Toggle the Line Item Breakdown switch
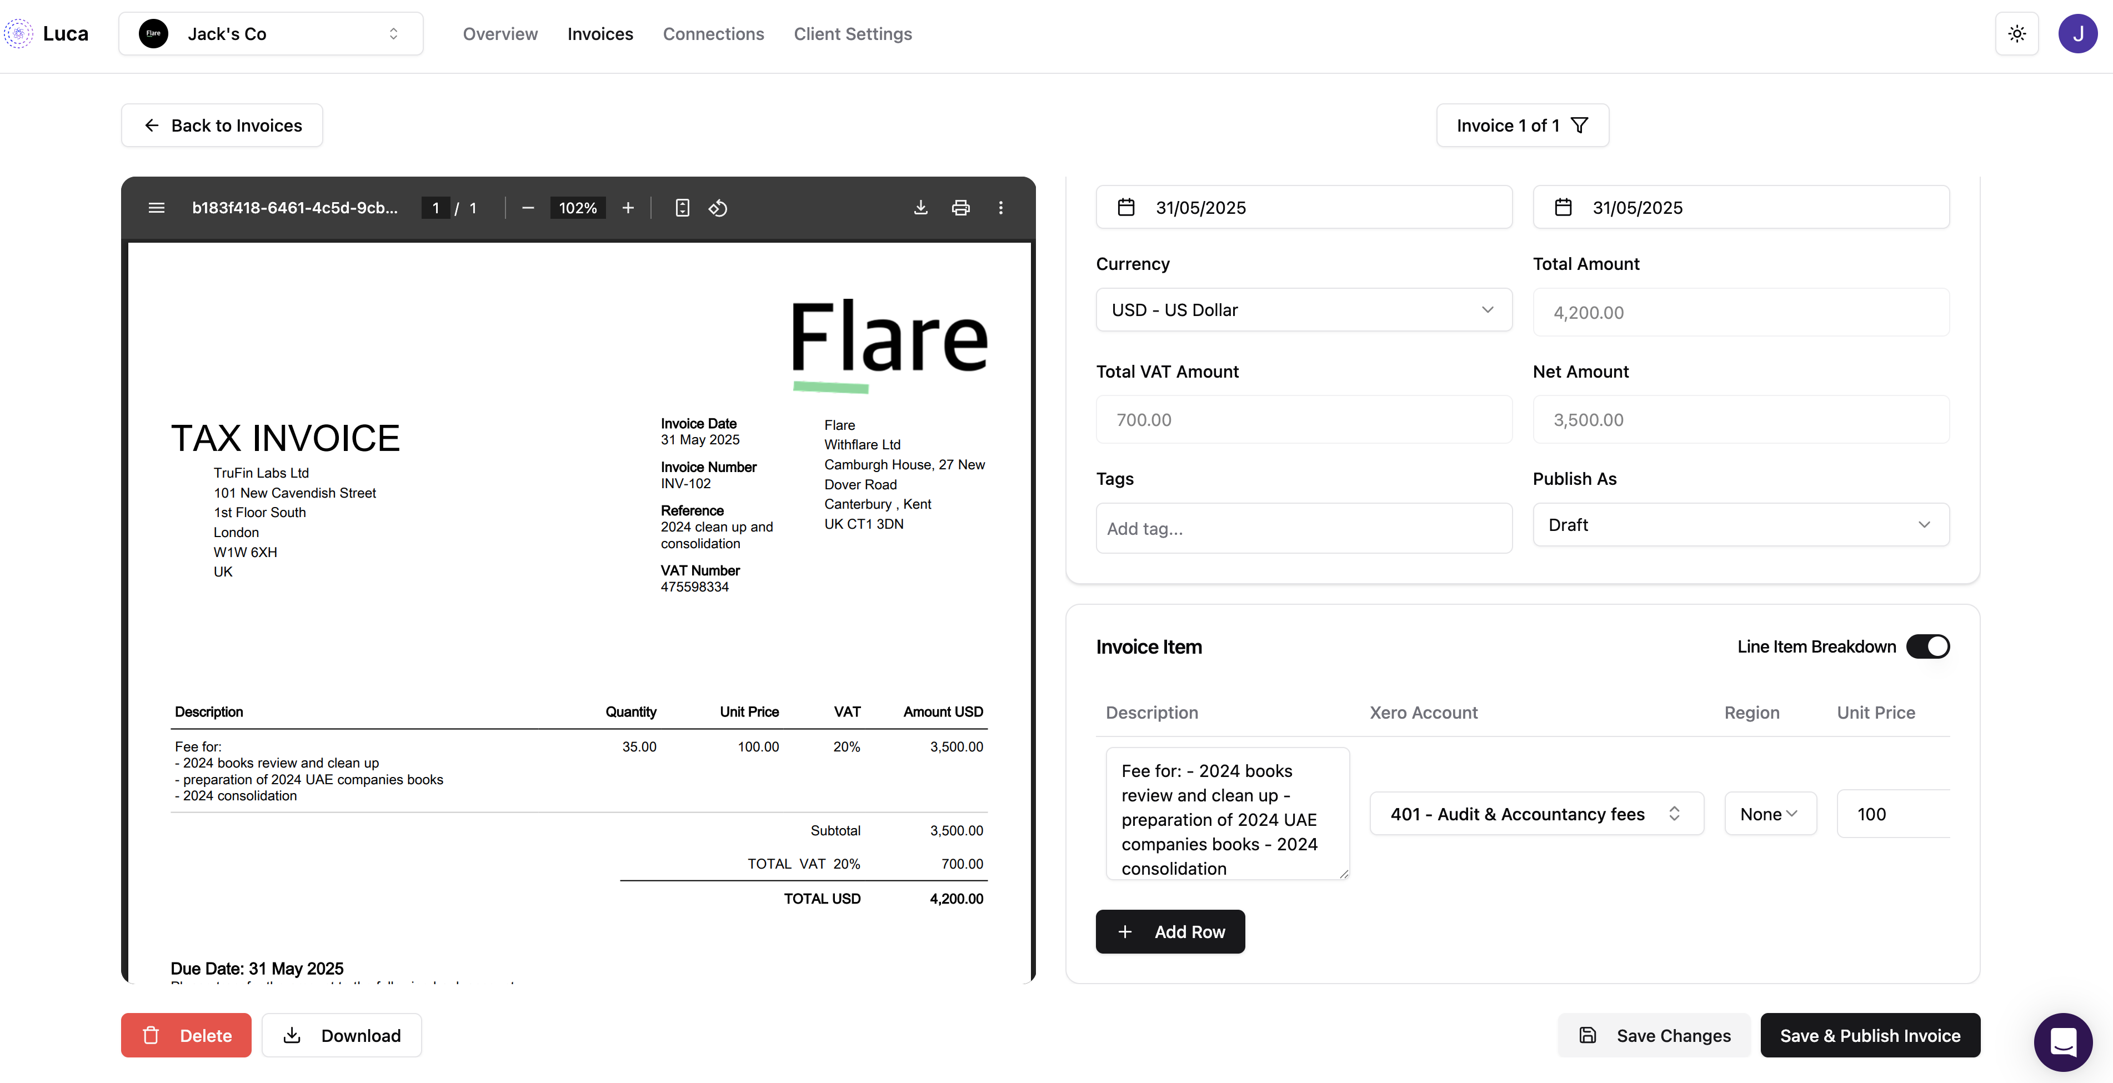The width and height of the screenshot is (2113, 1083). (1927, 647)
